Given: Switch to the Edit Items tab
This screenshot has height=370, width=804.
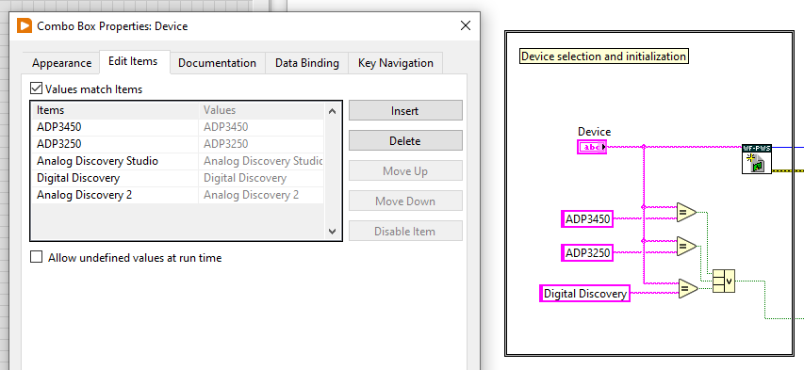Looking at the screenshot, I should pos(133,61).
